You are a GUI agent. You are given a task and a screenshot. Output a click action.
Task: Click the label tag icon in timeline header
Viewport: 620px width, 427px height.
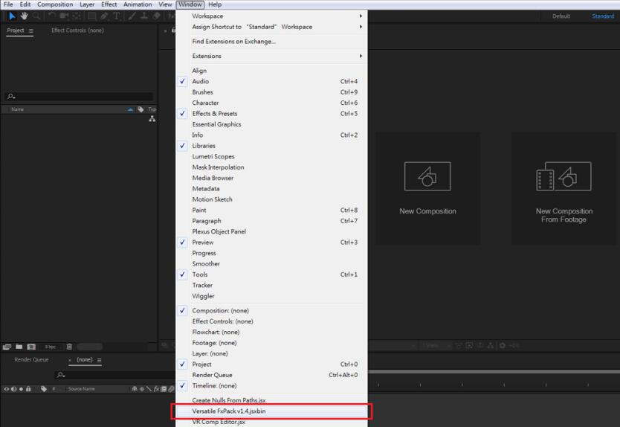tap(44, 389)
